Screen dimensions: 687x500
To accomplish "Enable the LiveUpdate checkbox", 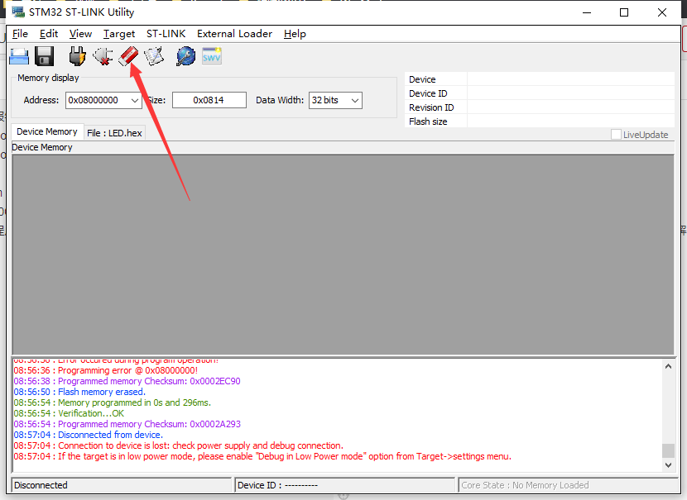I will 616,134.
